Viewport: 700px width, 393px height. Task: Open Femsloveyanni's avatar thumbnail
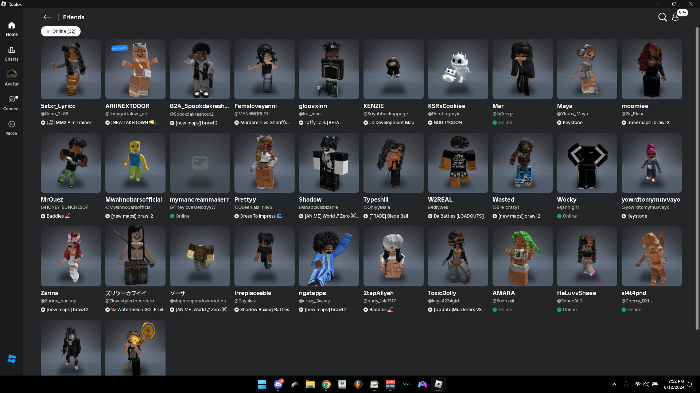264,69
